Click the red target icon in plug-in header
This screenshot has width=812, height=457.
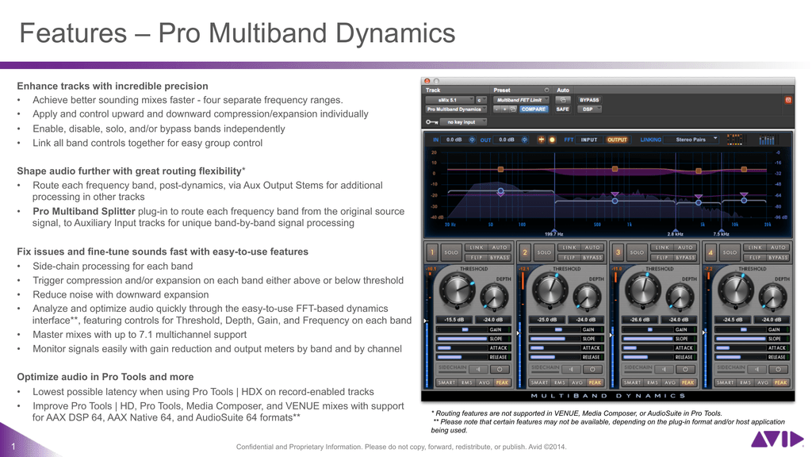(787, 100)
